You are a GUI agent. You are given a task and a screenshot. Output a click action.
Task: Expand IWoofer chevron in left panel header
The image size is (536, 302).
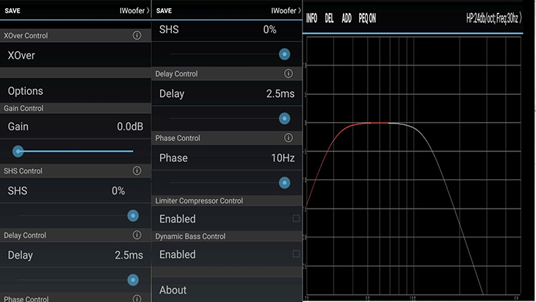click(x=148, y=10)
